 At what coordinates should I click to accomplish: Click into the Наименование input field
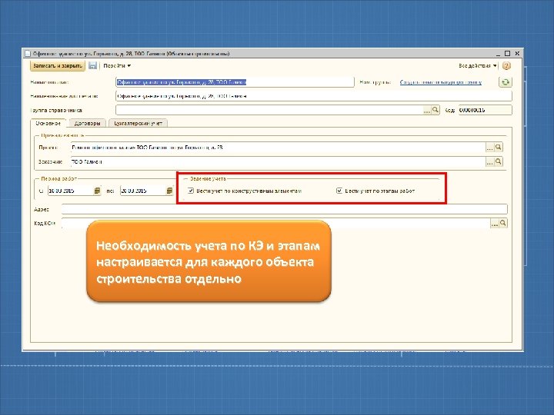235,82
